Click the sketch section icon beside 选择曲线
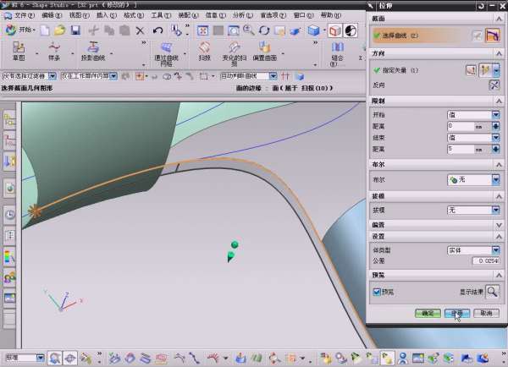The image size is (508, 367). pos(478,36)
